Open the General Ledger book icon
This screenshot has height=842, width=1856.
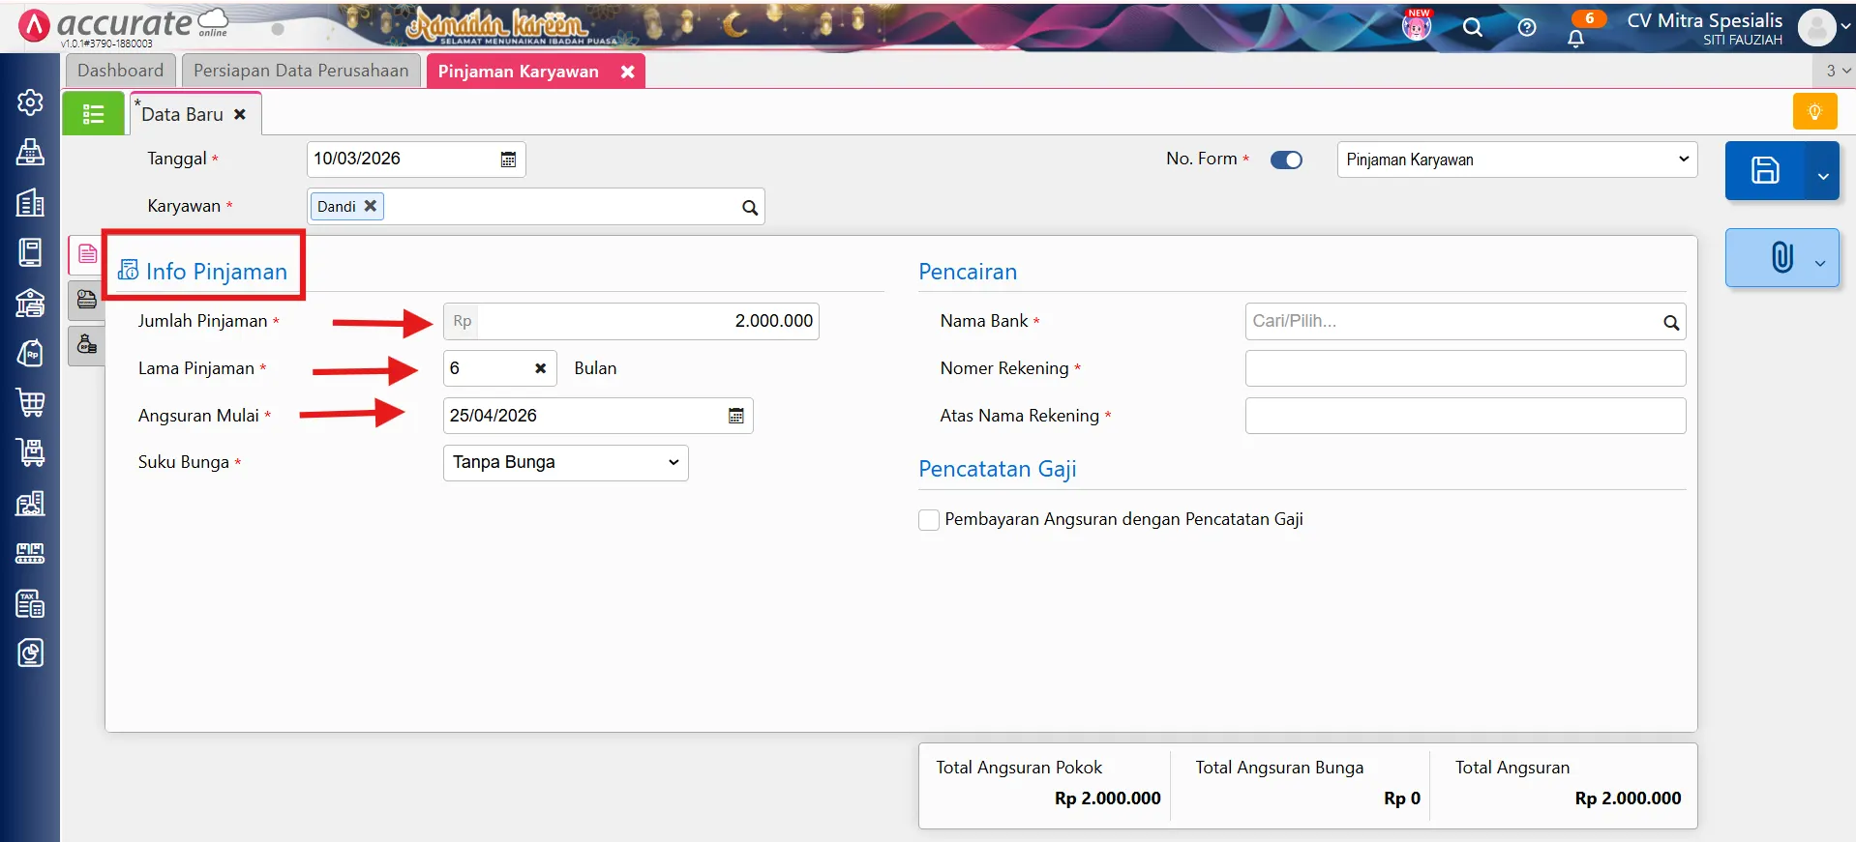click(30, 252)
